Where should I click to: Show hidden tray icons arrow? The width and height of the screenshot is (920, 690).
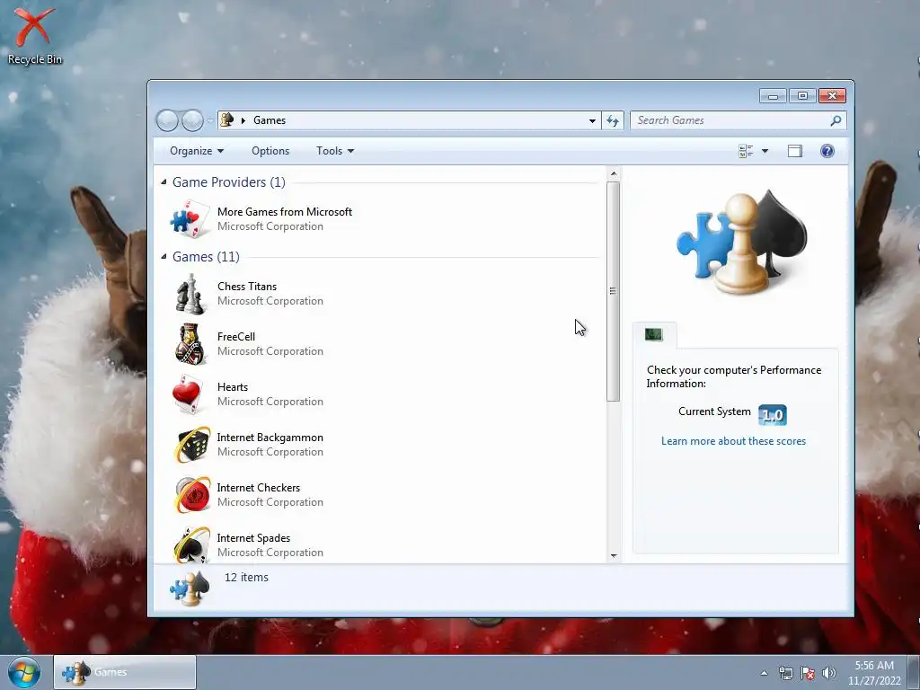(x=764, y=673)
